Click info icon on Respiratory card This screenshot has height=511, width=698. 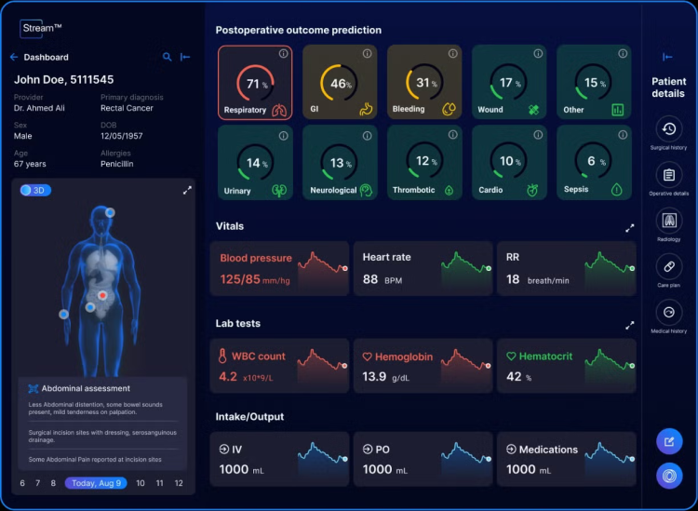283,54
